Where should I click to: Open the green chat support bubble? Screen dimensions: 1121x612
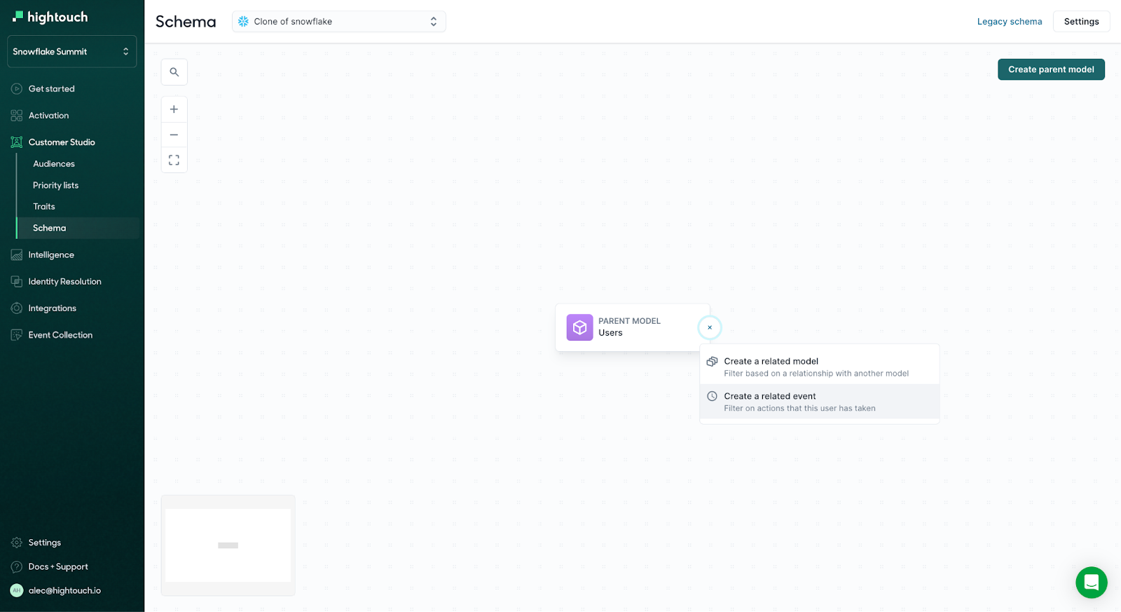(x=1091, y=582)
